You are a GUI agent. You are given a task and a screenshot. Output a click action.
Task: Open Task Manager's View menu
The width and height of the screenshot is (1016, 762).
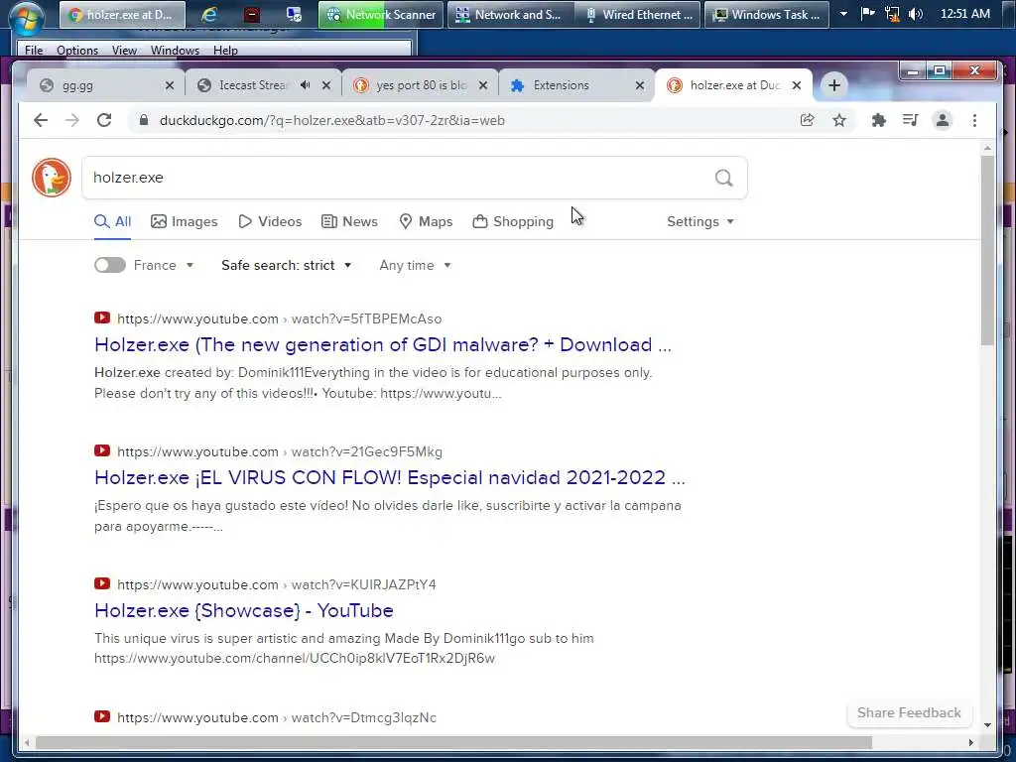124,50
